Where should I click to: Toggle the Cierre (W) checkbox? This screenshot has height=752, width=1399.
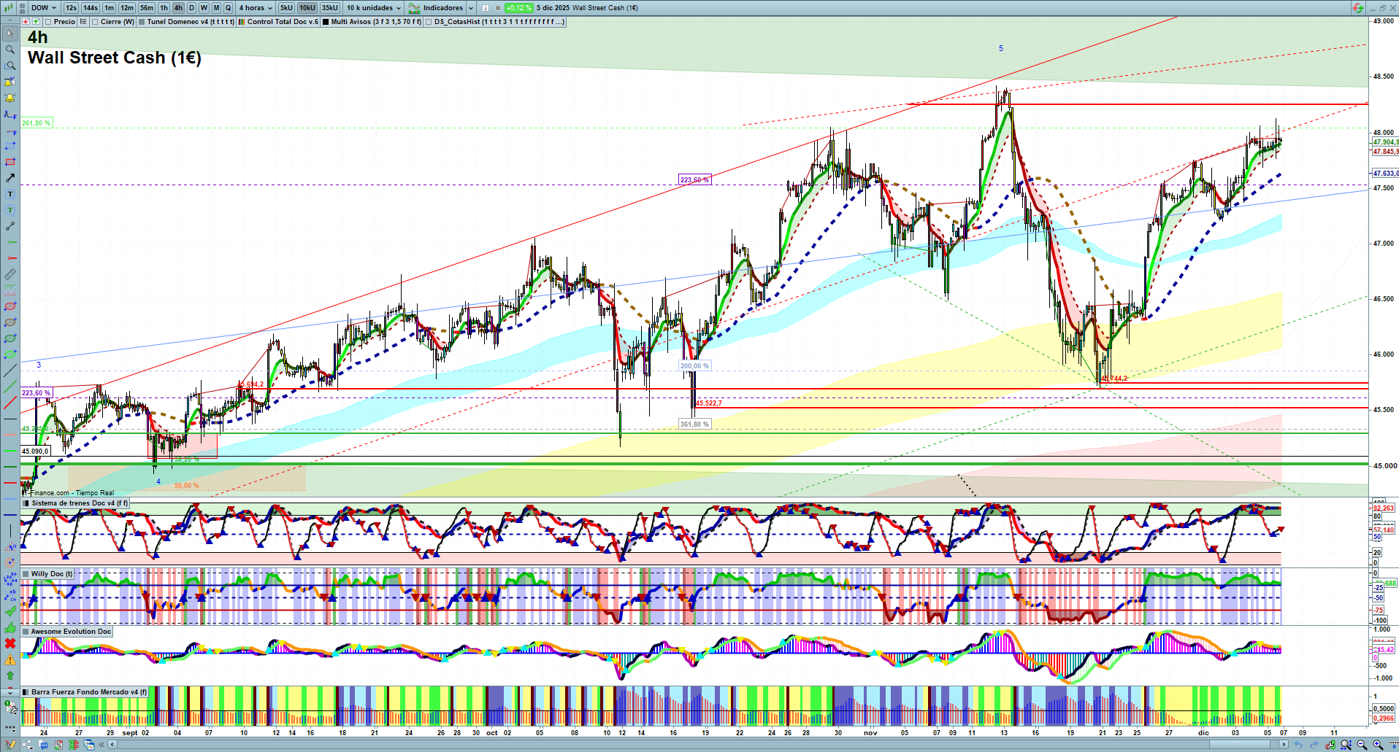95,22
